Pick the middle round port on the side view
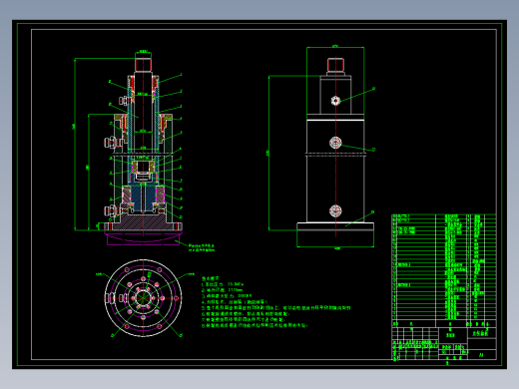Screen dimensions: 519x389 [x=335, y=143]
